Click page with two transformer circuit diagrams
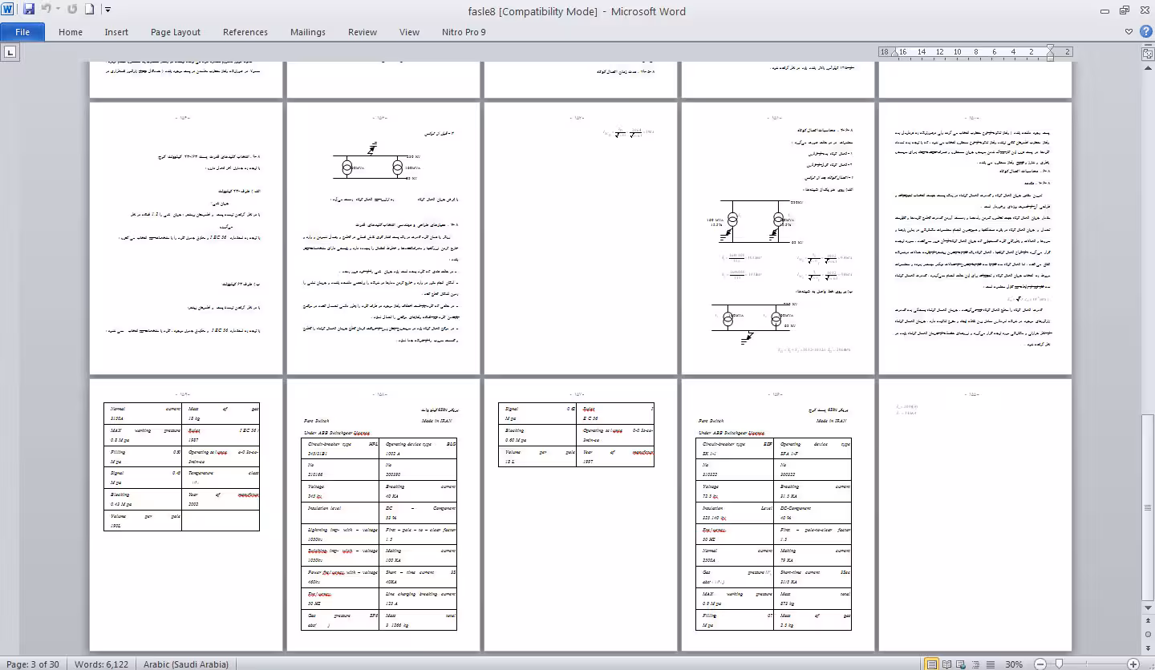The width and height of the screenshot is (1155, 670). pyautogui.click(x=777, y=238)
